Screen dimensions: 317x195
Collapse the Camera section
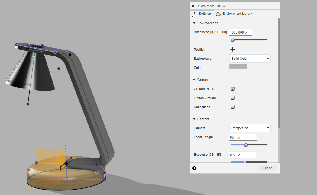click(x=194, y=119)
